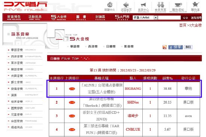Open 5大門市 Stores menu
The width and height of the screenshot is (206, 137).
pos(122,18)
